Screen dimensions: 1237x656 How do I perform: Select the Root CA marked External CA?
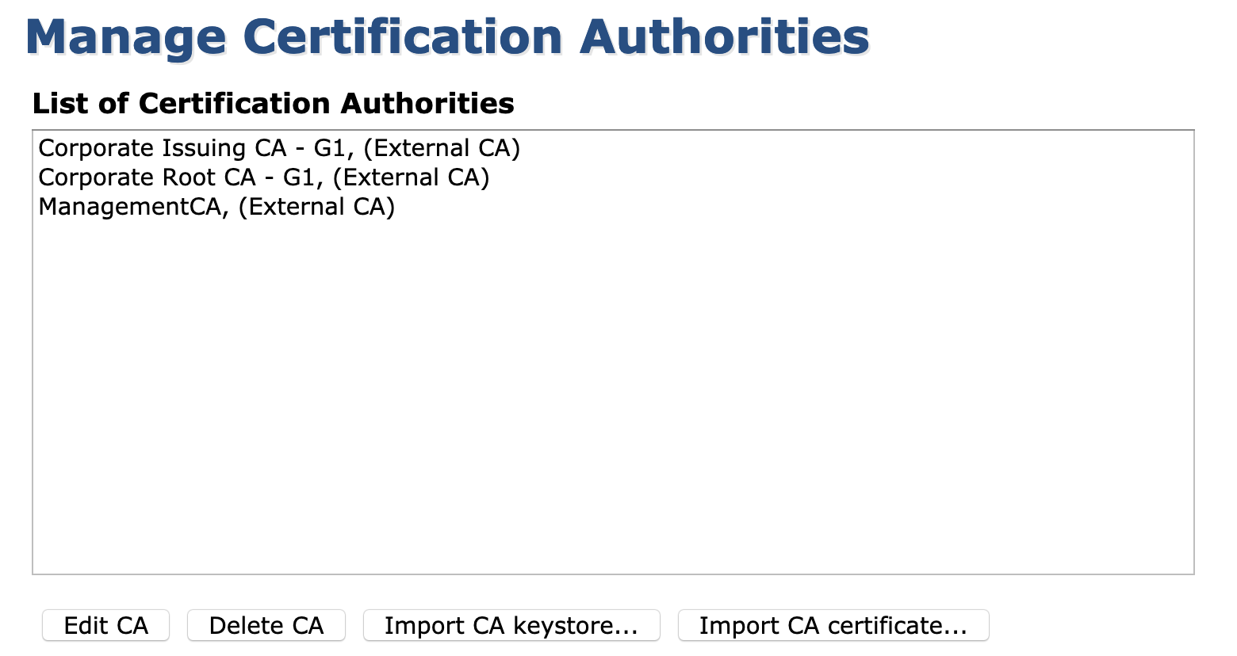(x=264, y=177)
